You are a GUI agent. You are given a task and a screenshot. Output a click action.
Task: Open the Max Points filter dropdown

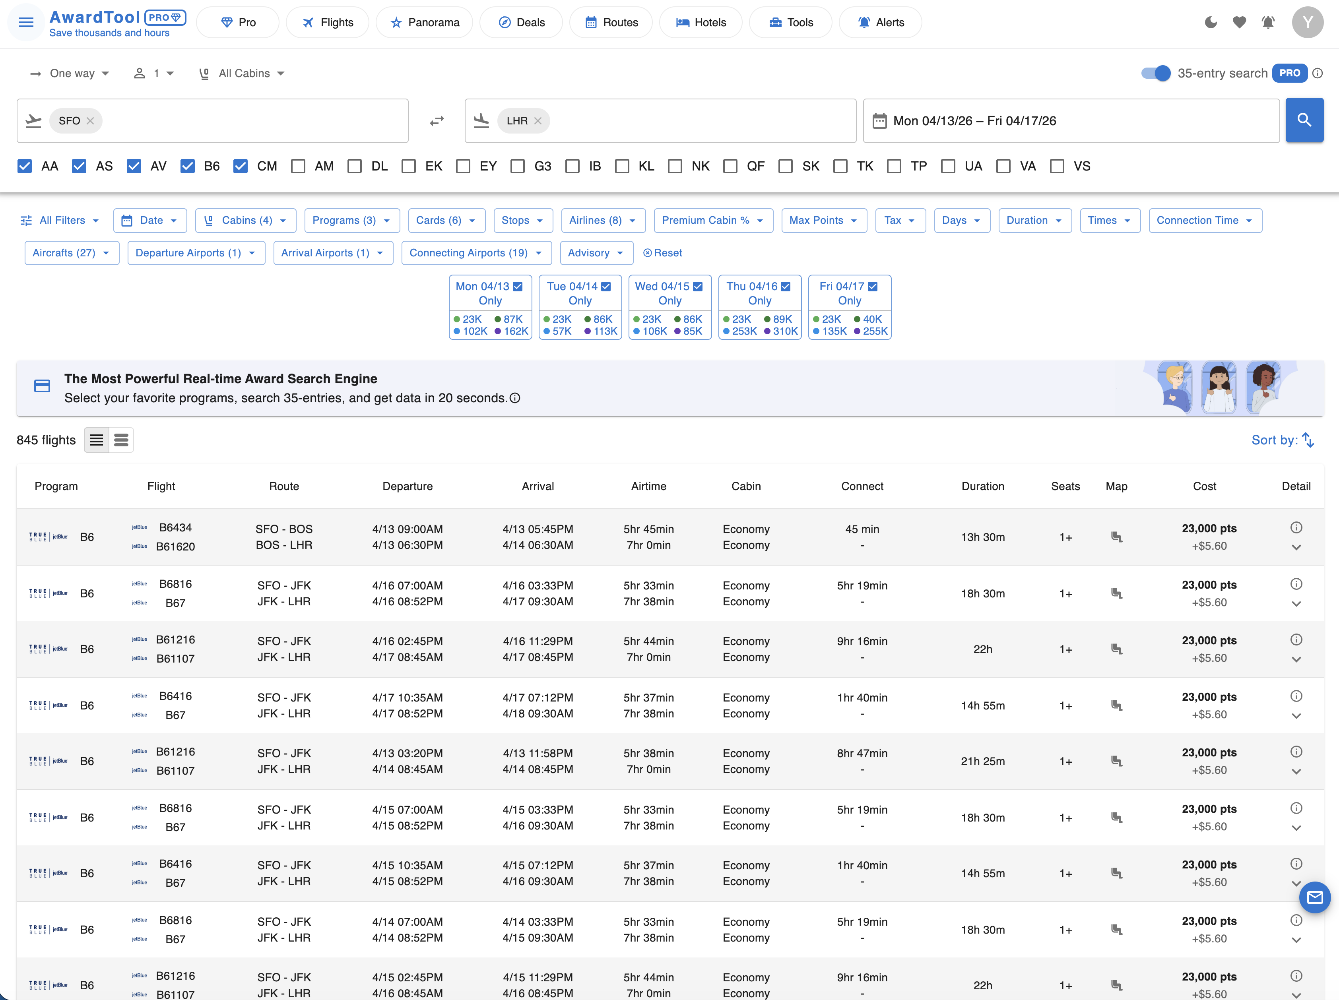click(824, 220)
